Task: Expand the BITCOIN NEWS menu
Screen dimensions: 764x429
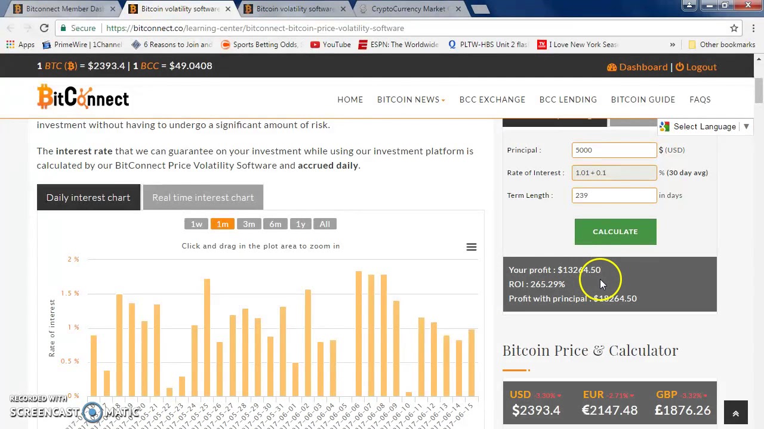Action: coord(411,100)
